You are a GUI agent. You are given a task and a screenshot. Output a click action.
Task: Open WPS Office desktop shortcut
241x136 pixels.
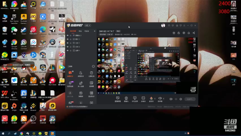pos(5,94)
